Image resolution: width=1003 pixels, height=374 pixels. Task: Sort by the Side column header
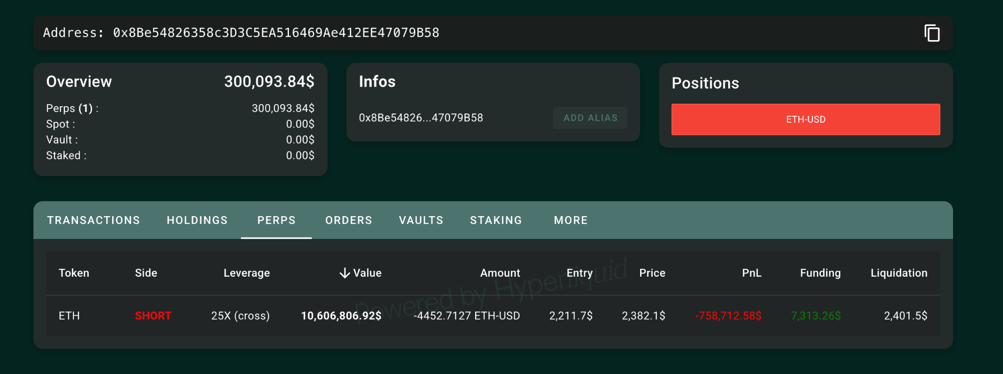[146, 273]
